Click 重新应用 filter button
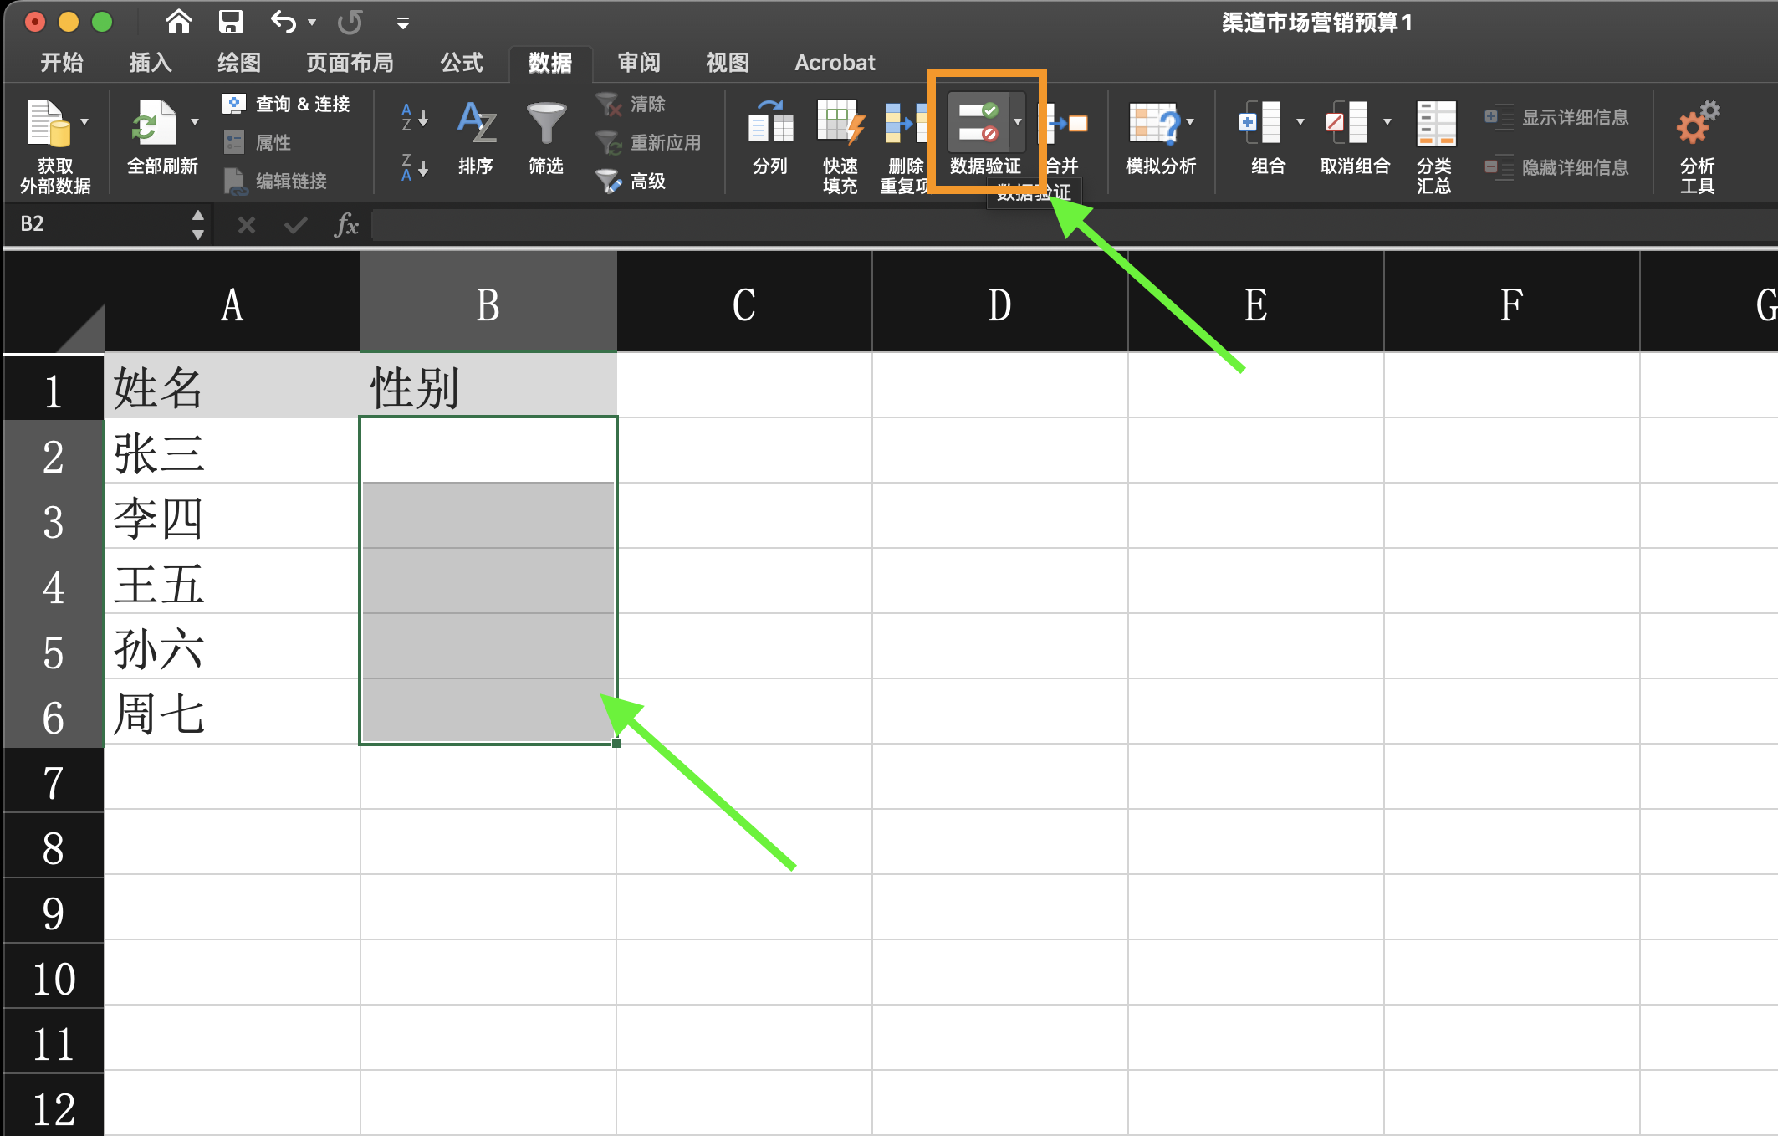 coord(649,143)
